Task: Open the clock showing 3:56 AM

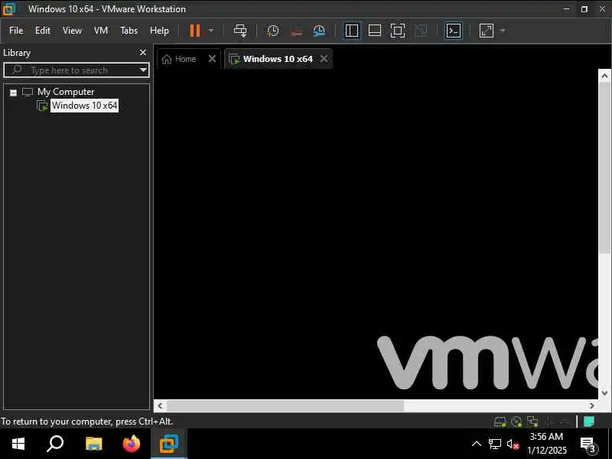Action: (547, 444)
